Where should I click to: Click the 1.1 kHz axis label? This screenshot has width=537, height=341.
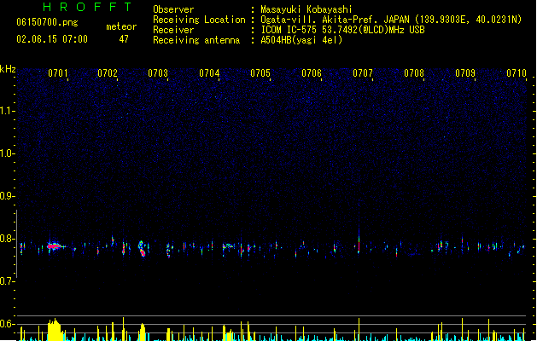tap(8, 111)
